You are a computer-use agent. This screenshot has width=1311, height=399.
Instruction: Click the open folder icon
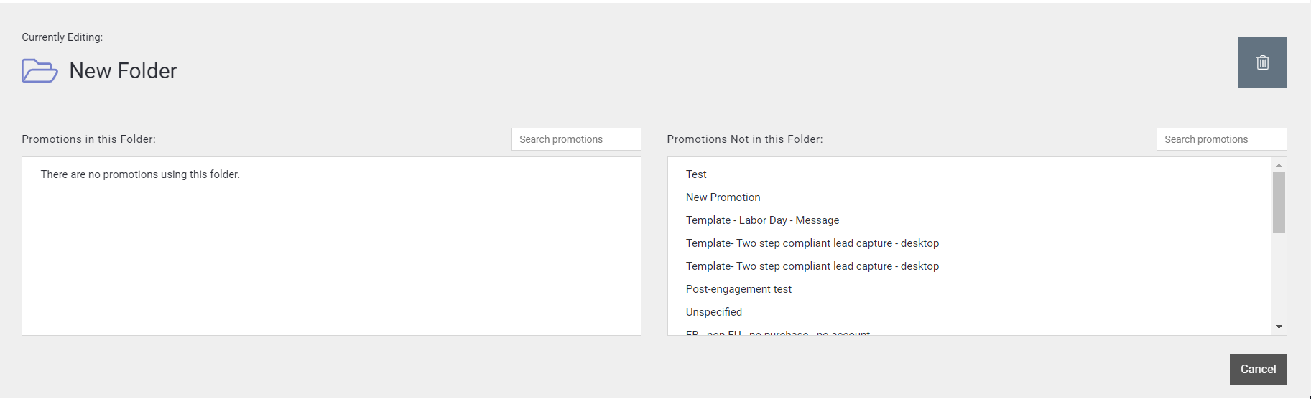pos(40,71)
